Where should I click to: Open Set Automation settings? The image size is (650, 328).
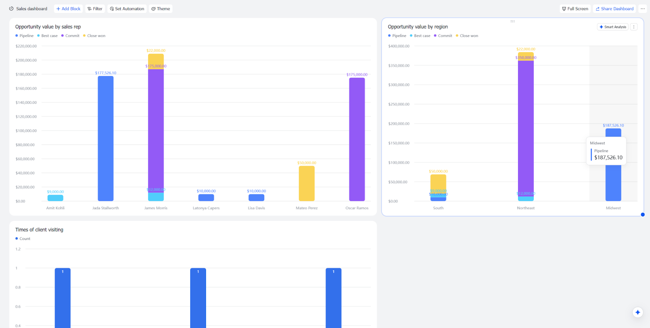tap(127, 9)
